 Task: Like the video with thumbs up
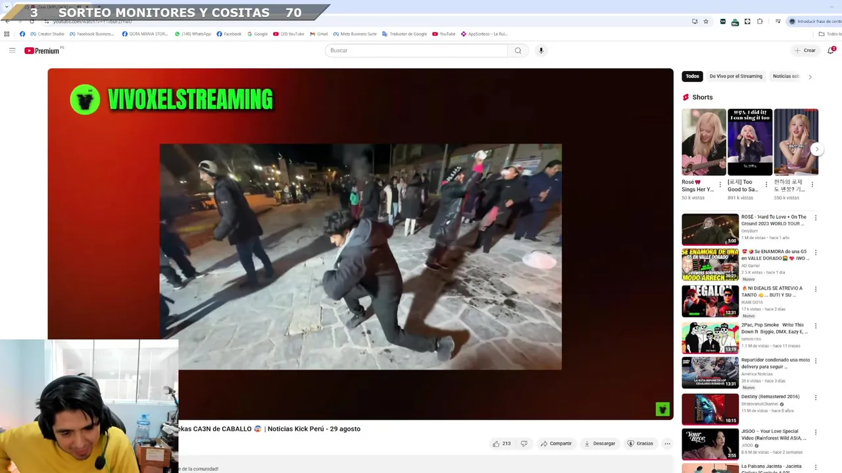502,443
